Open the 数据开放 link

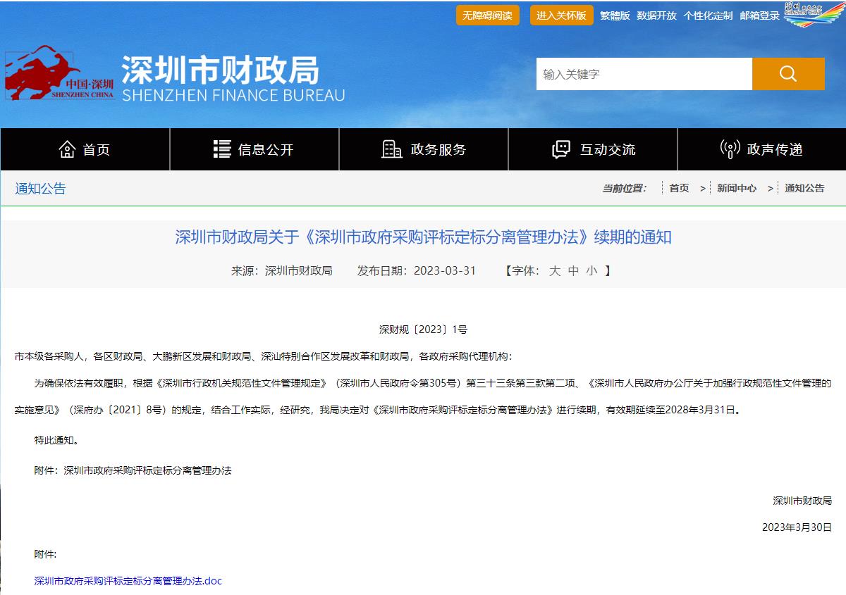point(656,15)
